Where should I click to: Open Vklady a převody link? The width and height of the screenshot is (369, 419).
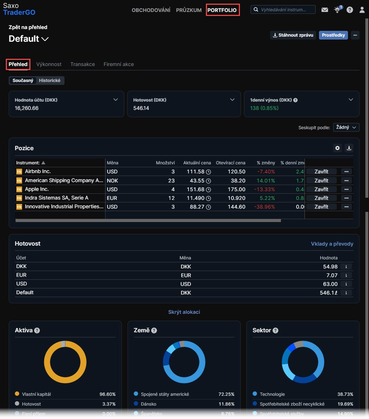(x=332, y=244)
